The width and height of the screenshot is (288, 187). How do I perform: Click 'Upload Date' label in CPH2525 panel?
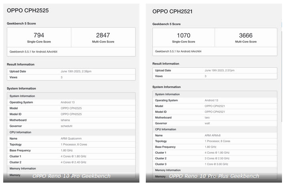point(18,71)
